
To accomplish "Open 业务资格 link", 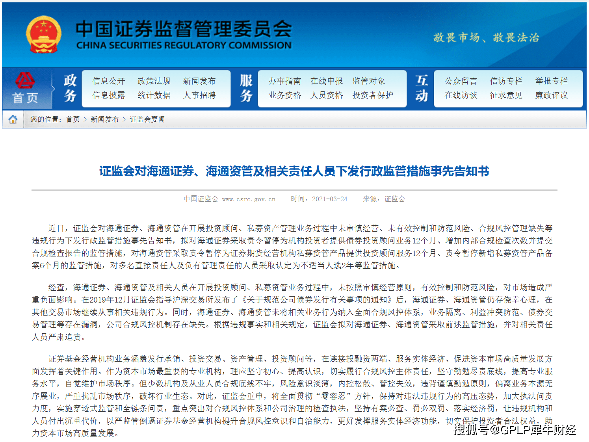I will pos(285,95).
